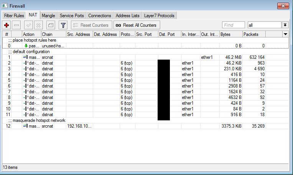
Task: Click the 3375.3 KiB bytes cell
Action: point(232,126)
